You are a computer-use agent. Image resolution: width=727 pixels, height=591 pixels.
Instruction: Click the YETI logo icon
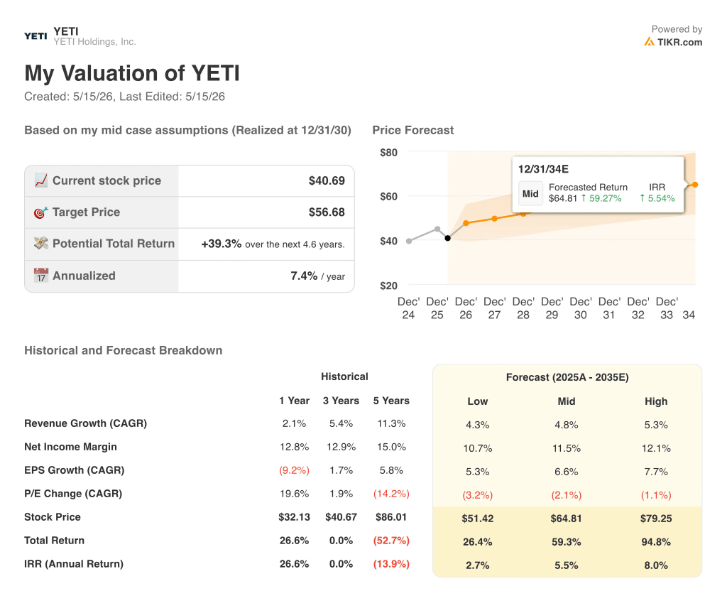35,36
